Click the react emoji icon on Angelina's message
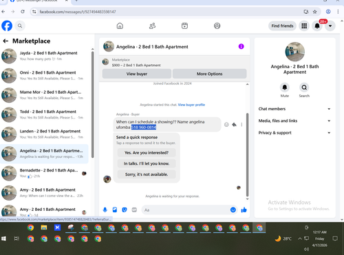 point(226,125)
